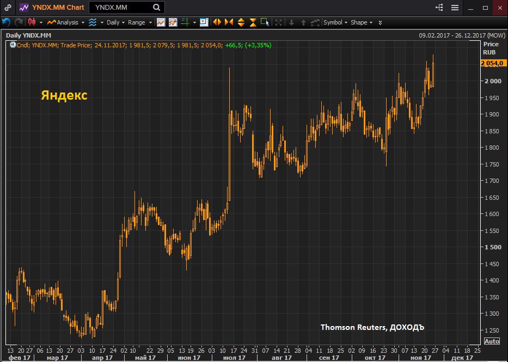Click the +66,5 (+3,35%) change value
The image size is (508, 362).
click(x=248, y=45)
